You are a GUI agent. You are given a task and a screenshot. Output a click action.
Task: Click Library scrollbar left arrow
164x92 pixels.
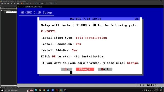point(1,86)
